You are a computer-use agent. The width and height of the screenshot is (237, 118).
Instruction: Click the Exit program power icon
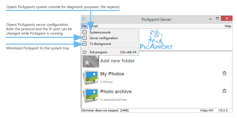tap(84, 52)
